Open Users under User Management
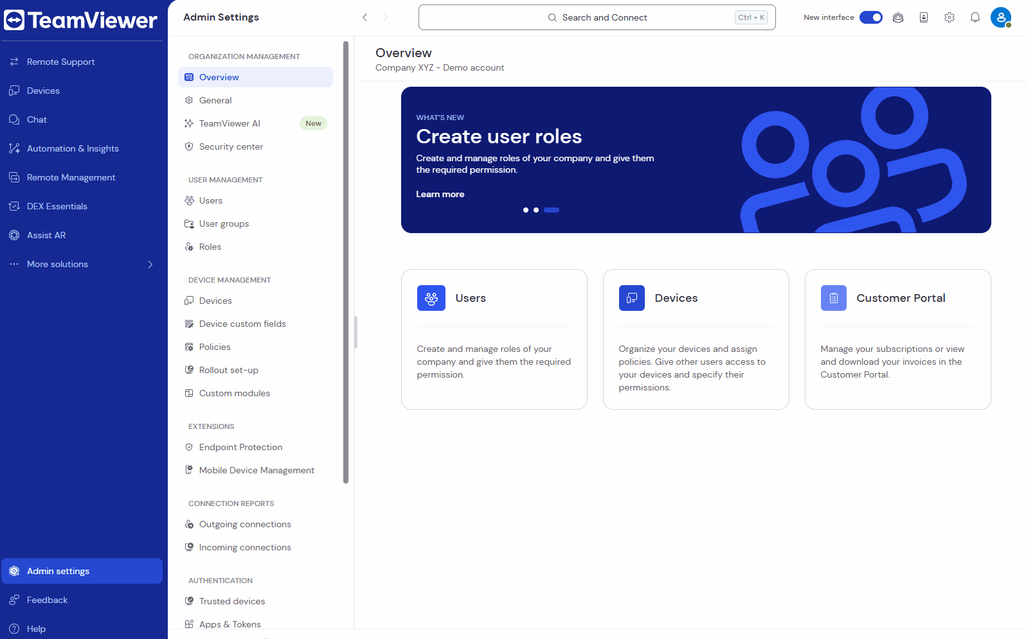This screenshot has width=1026, height=639. tap(255, 200)
